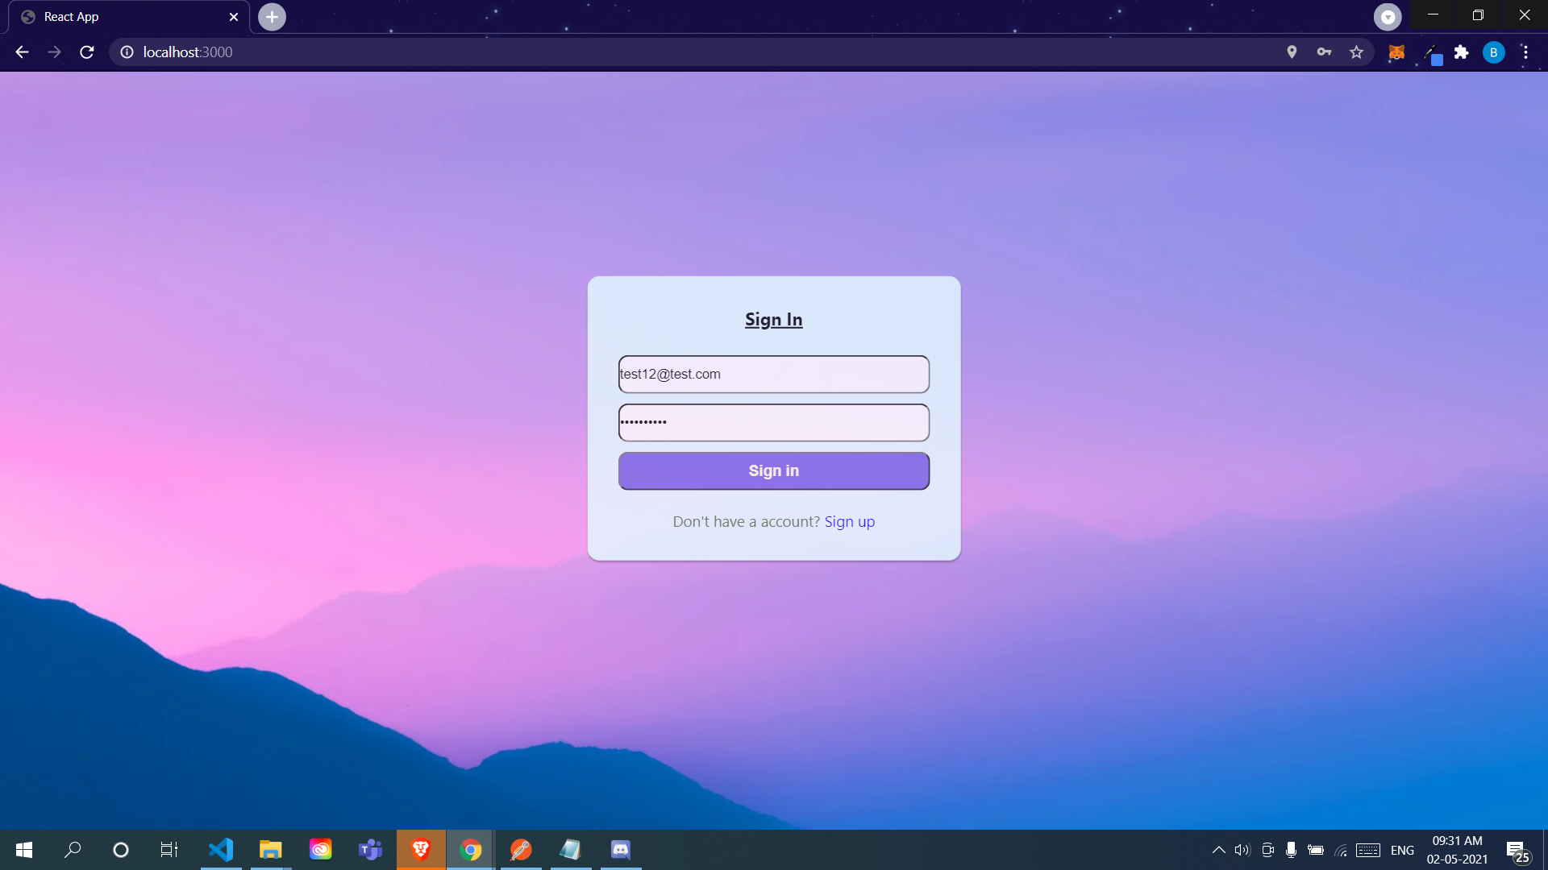
Task: Expand hidden system tray icons
Action: [1218, 850]
